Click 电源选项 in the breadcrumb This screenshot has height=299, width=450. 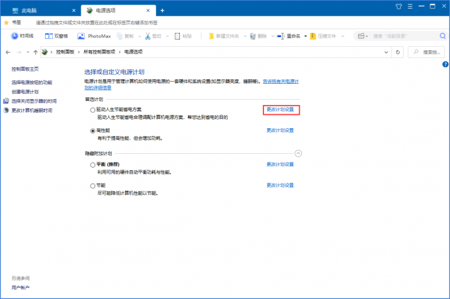click(134, 51)
